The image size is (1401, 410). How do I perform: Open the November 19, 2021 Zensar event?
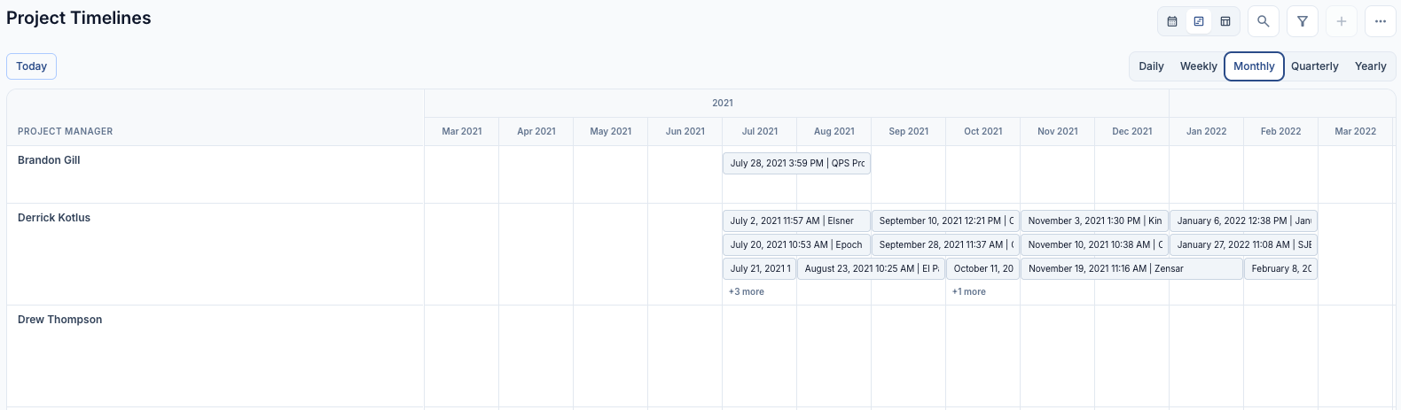[x=1131, y=268]
